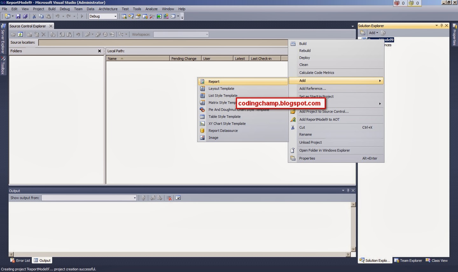Click the Pie And Doughnut Chart template icon
Viewport: 458px width, 272px height.
(202, 110)
